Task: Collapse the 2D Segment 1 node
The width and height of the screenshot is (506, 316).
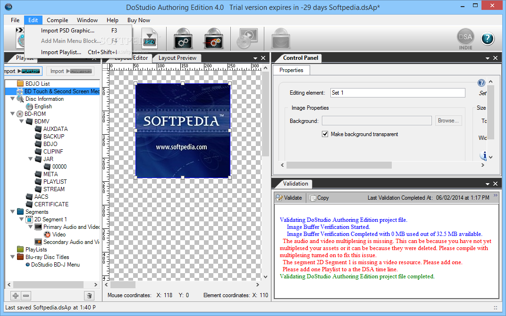Action: coord(22,219)
